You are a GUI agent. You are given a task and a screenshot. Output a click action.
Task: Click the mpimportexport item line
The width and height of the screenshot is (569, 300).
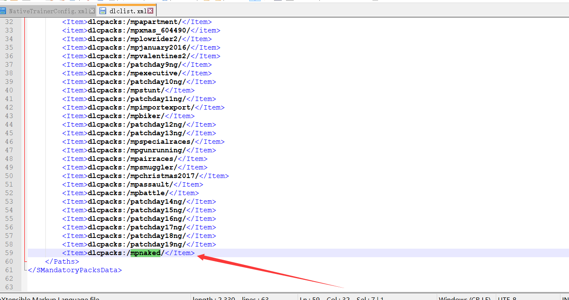[143, 107]
